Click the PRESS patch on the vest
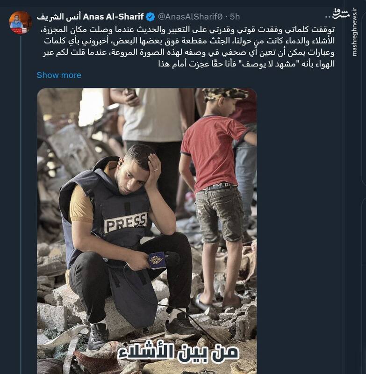This screenshot has height=374, width=366. click(125, 223)
